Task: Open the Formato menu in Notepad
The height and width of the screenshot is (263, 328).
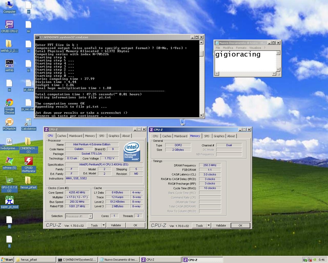Action: point(241,48)
